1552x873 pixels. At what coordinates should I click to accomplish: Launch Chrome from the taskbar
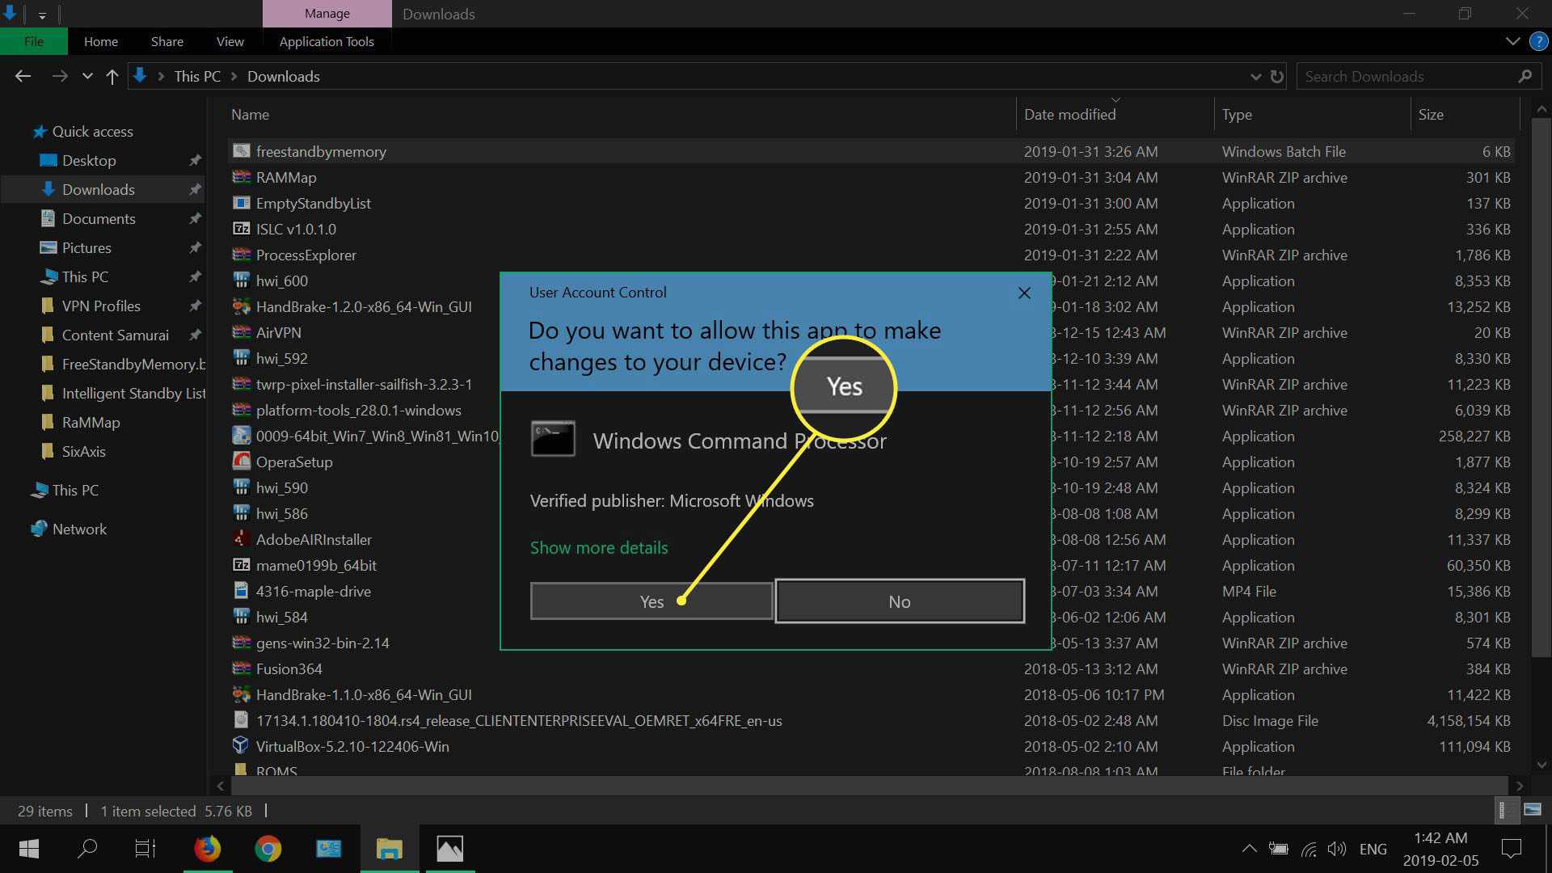[x=268, y=848]
